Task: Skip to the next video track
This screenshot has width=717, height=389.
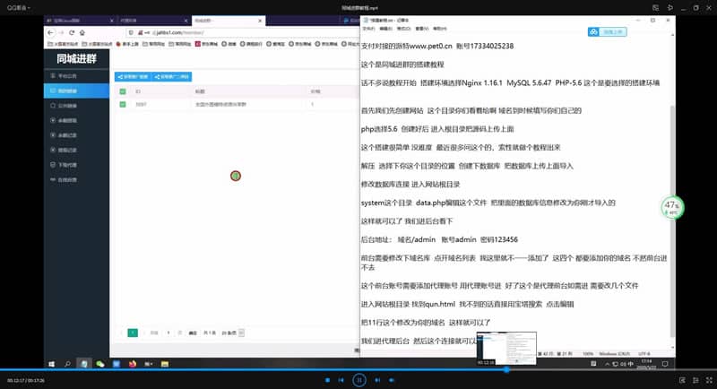Action: (377, 380)
